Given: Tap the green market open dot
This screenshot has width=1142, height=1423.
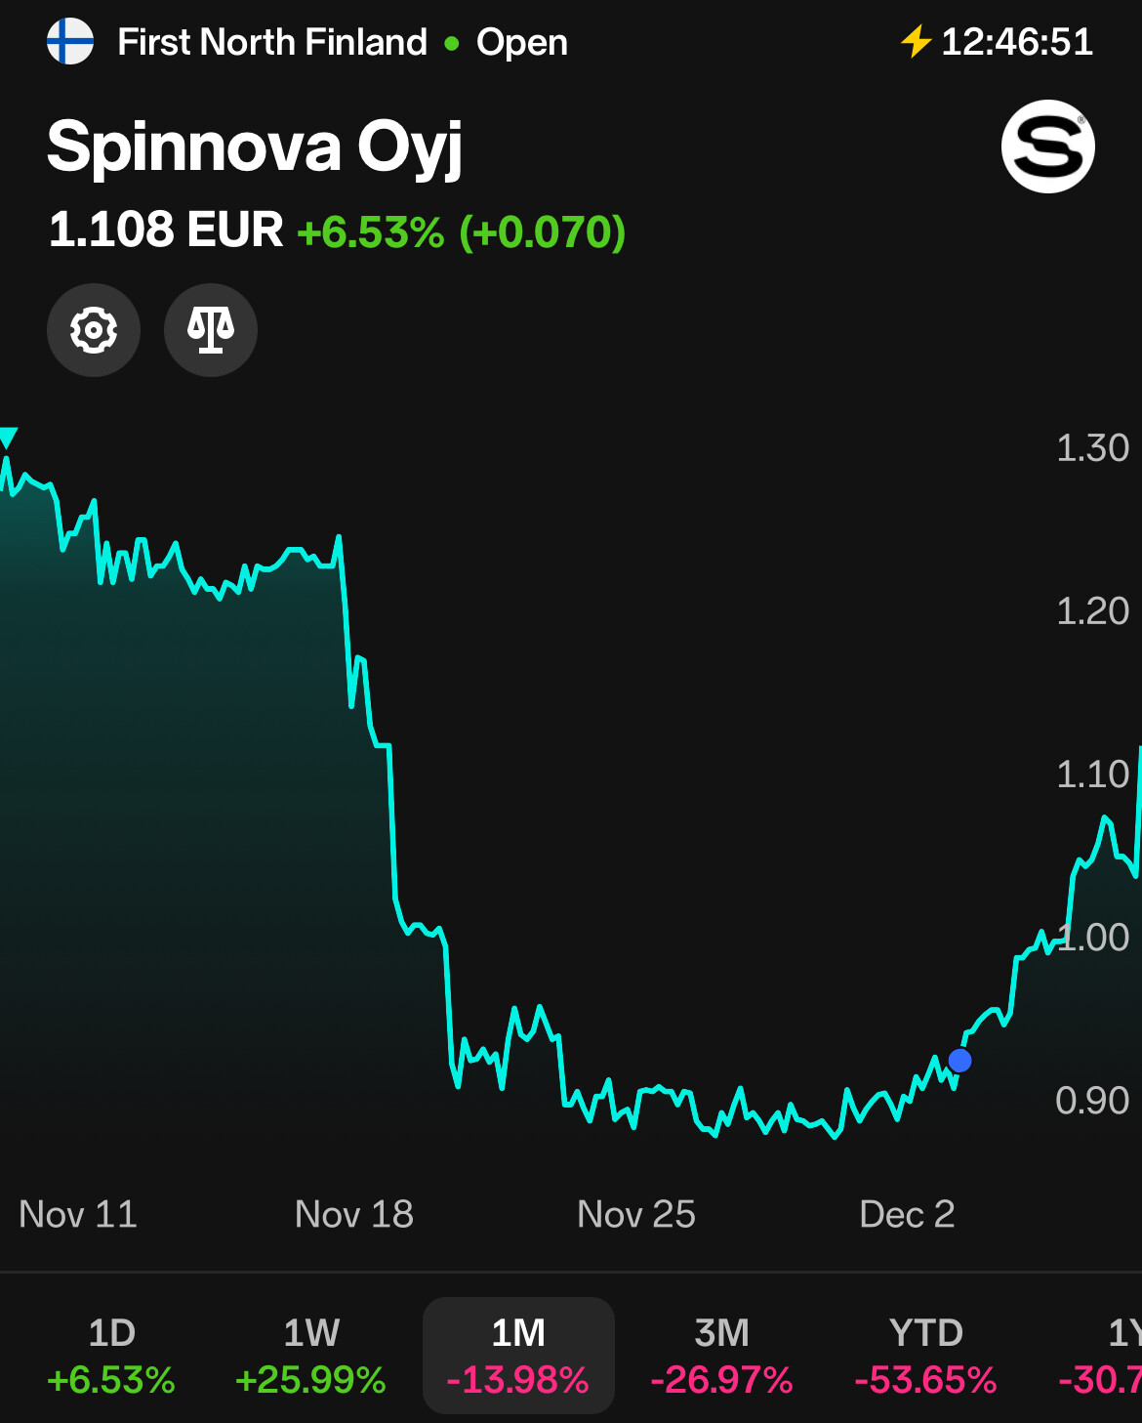Looking at the screenshot, I should click(x=452, y=43).
